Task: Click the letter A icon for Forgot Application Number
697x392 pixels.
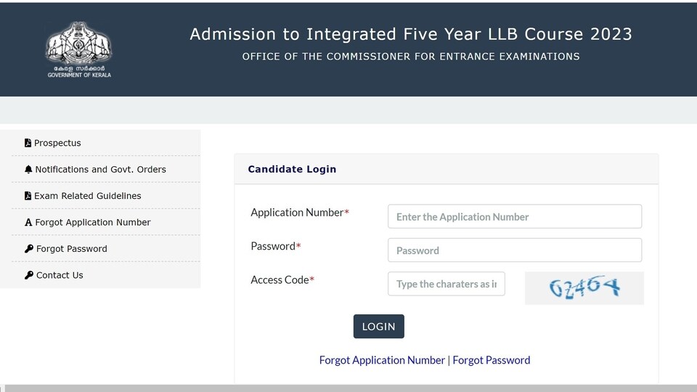Action: coord(28,222)
